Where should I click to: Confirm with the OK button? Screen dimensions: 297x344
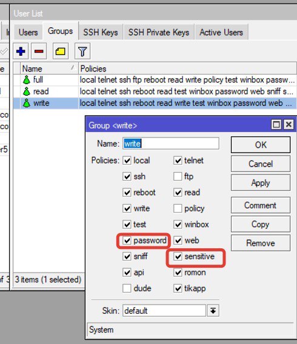point(261,145)
